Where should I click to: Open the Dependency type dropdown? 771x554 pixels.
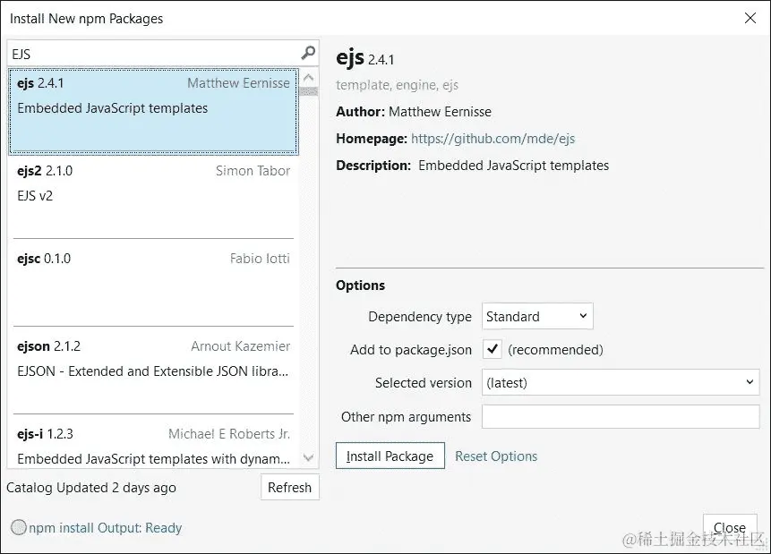tap(537, 316)
